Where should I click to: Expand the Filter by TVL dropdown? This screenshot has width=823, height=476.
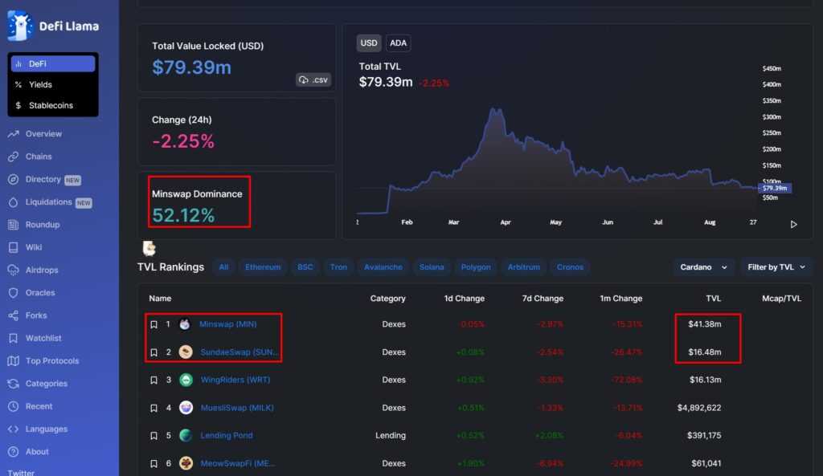pyautogui.click(x=776, y=267)
